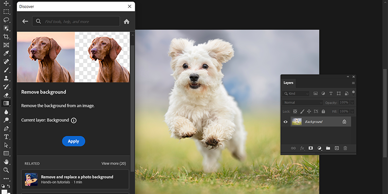Viewport: 388px width, 194px height.
Task: Toggle filter for type layers
Action: (331, 94)
